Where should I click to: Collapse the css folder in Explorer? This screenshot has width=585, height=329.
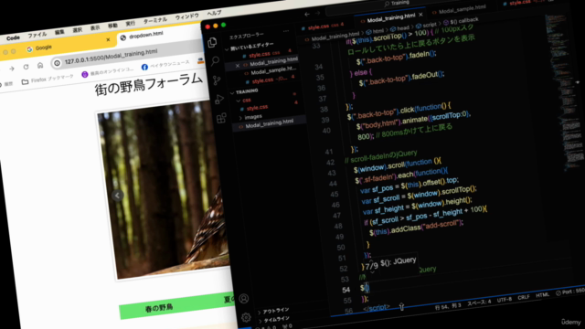pos(244,101)
